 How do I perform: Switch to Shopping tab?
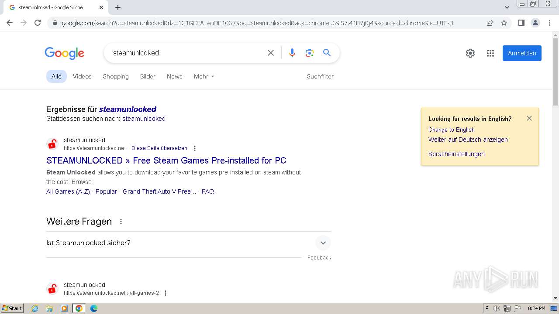coord(116,76)
